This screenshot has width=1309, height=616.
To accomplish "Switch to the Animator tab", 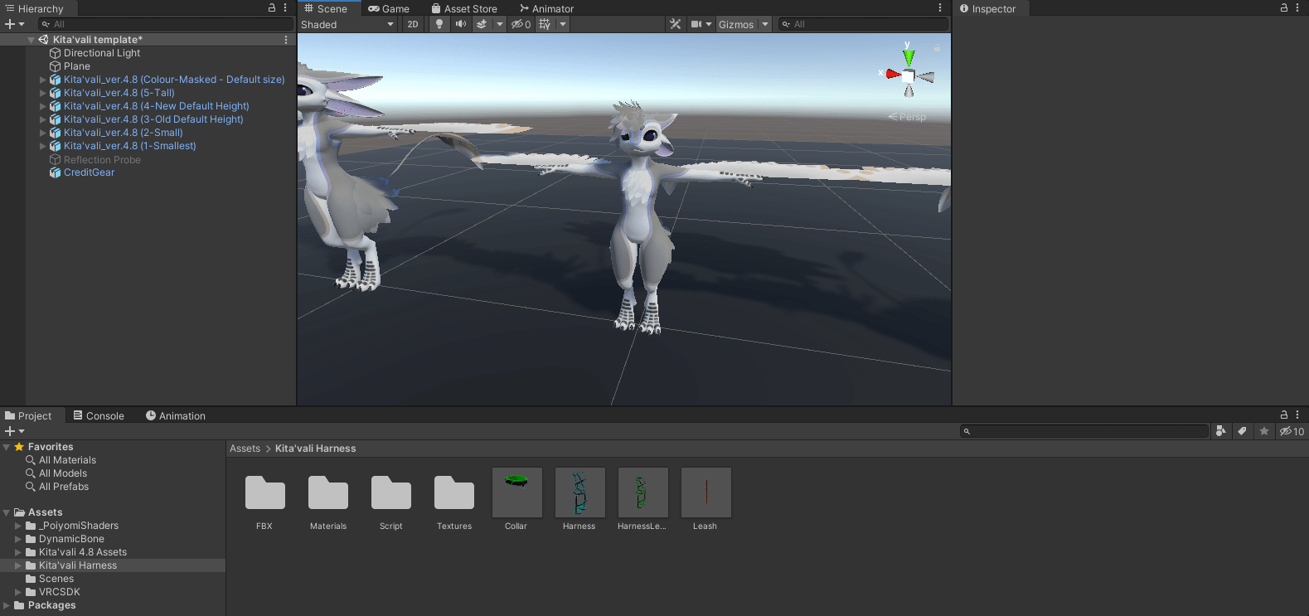I will [546, 8].
